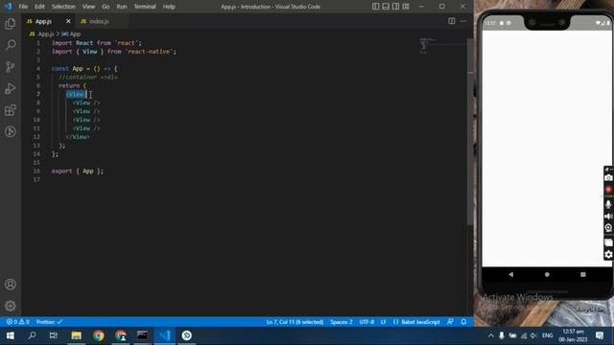
Task: Open notifications bell in status bar
Action: coord(463,322)
